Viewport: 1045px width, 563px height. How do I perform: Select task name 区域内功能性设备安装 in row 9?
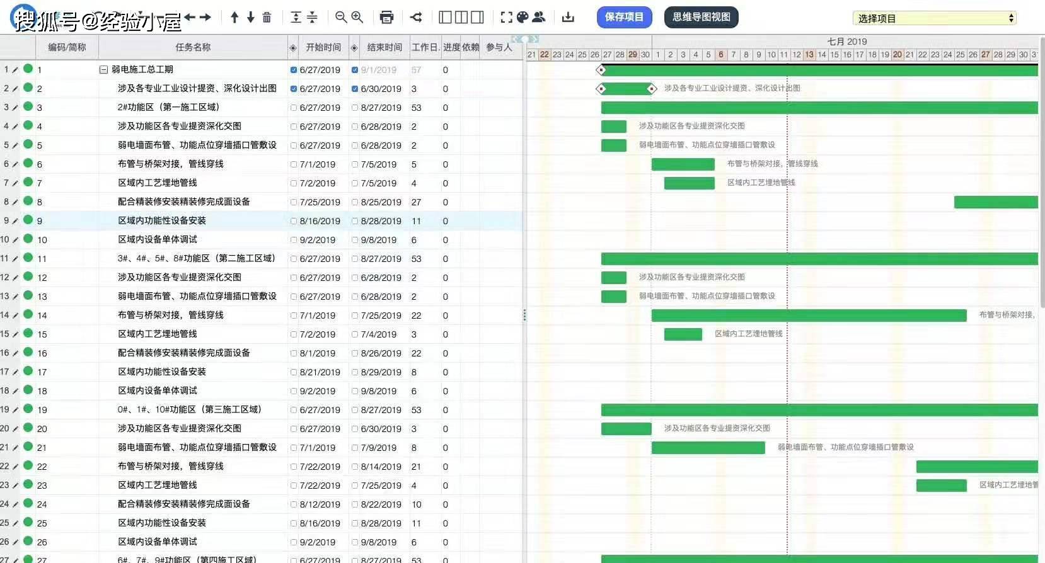[x=162, y=220]
